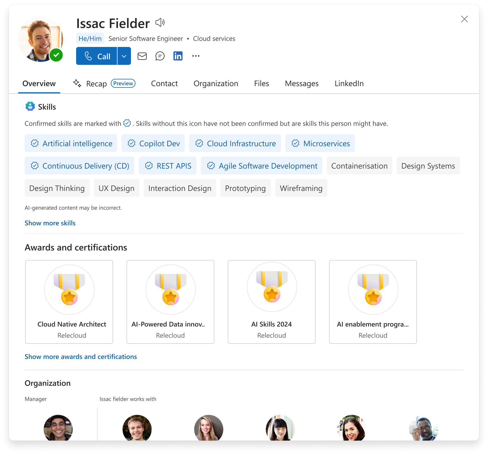Switch to the Recap tab
The height and width of the screenshot is (454, 488).
click(x=97, y=84)
